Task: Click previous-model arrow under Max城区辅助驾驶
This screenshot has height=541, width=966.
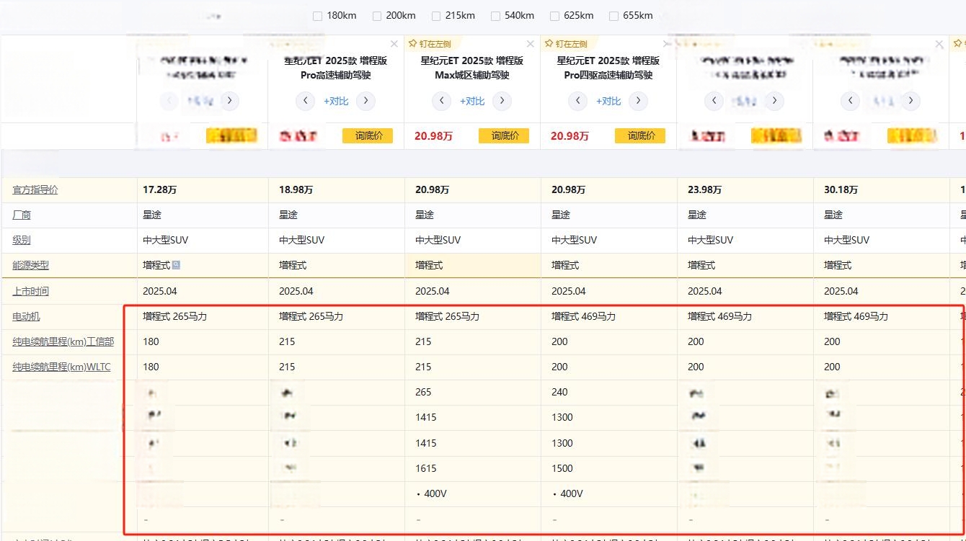Action: (442, 101)
